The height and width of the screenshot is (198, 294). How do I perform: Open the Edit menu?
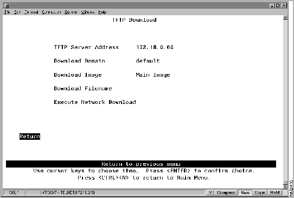point(17,12)
